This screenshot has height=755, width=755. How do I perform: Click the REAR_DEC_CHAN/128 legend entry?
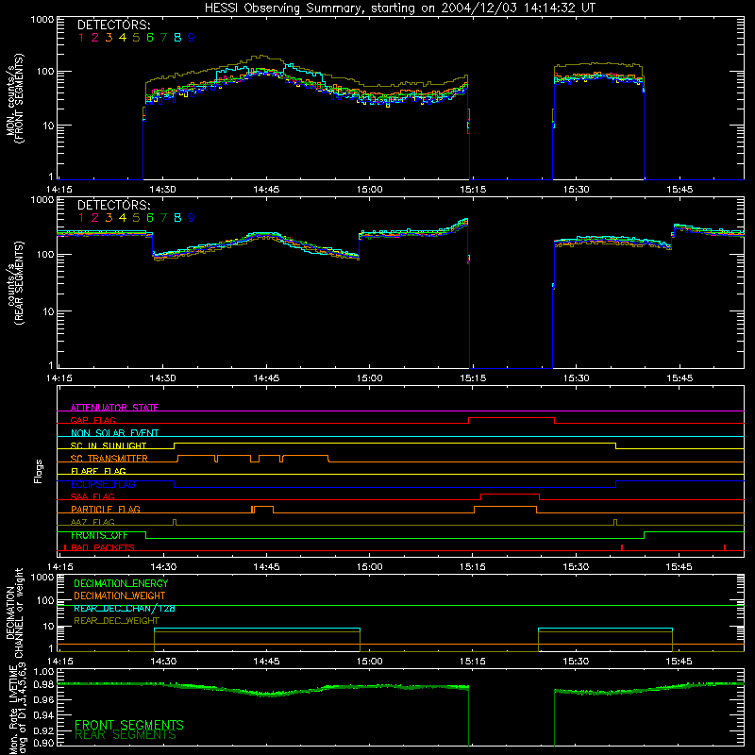(x=125, y=608)
